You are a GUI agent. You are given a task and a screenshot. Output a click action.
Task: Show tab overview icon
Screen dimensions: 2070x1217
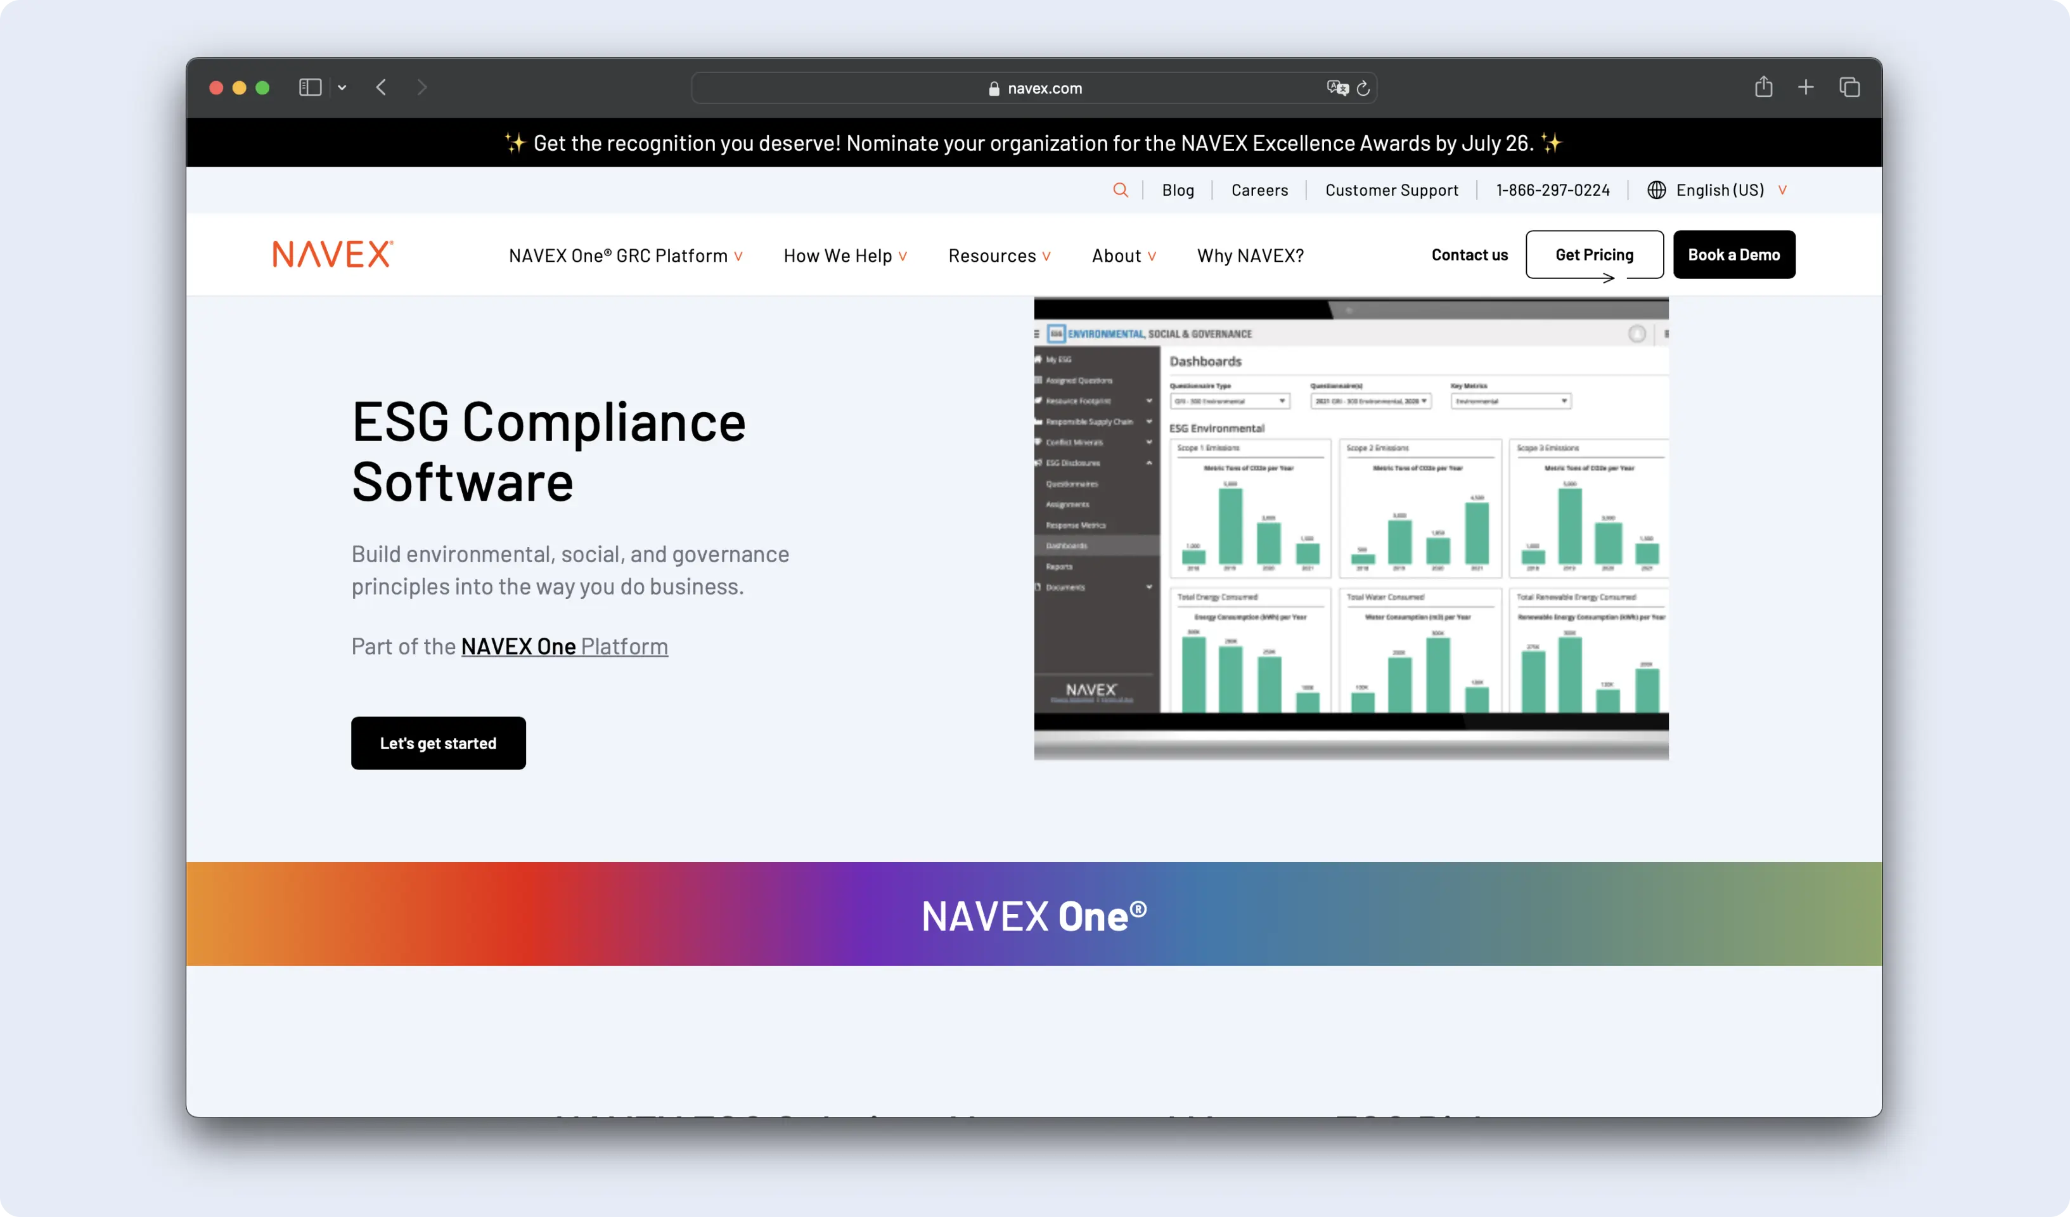(x=1849, y=87)
